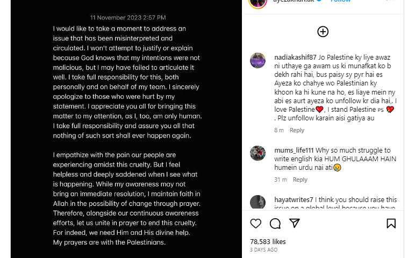
Task: Load more comments with plus circle
Action: [x=323, y=32]
